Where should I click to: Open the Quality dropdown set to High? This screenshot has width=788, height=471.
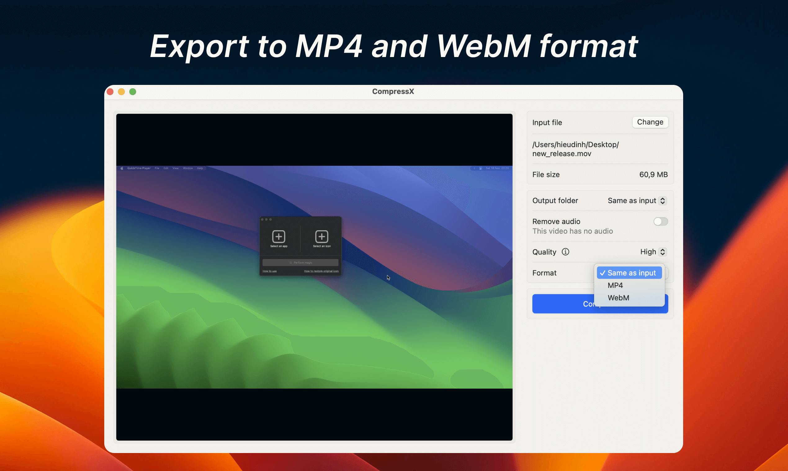653,252
